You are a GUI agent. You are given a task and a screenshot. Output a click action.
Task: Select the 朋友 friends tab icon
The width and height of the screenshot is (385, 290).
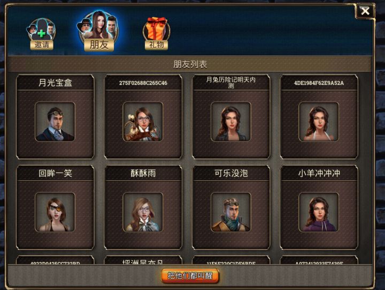pyautogui.click(x=99, y=31)
